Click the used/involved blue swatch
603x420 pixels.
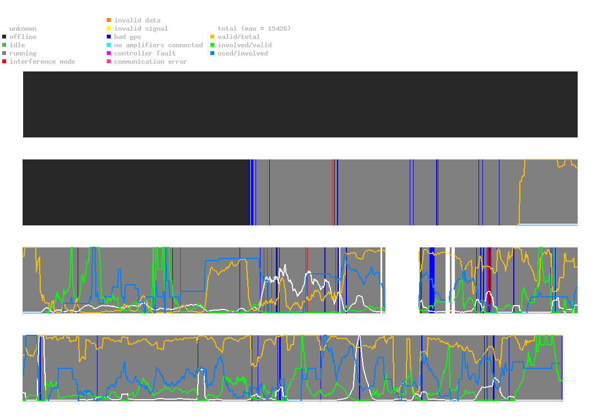[x=212, y=53]
